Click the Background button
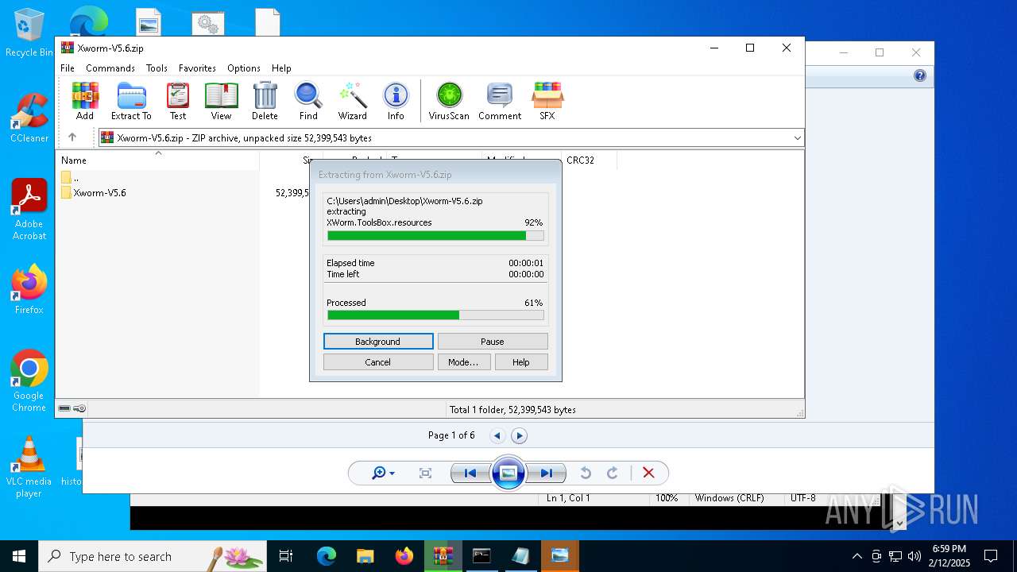 pos(378,342)
